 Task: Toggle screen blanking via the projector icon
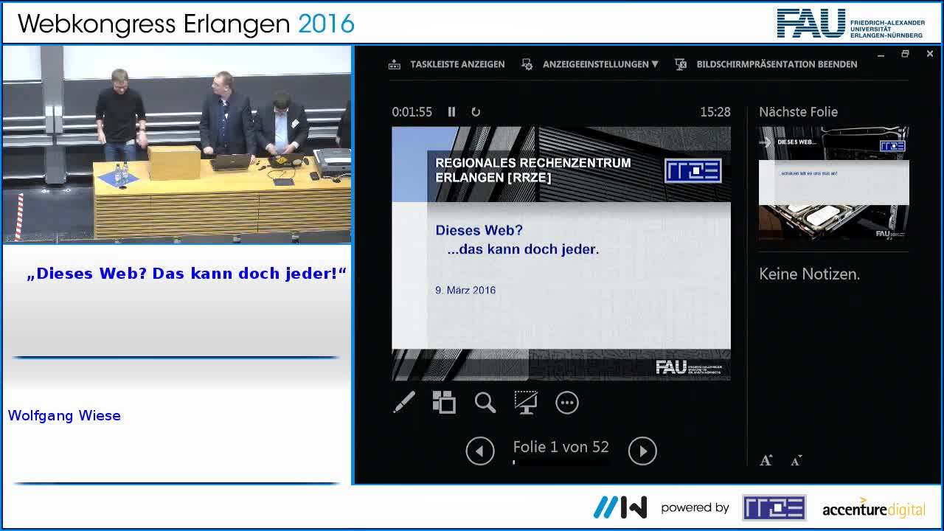click(526, 403)
